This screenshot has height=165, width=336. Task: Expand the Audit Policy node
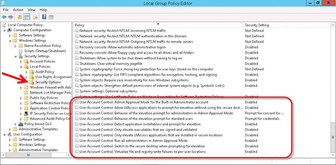click(27, 72)
